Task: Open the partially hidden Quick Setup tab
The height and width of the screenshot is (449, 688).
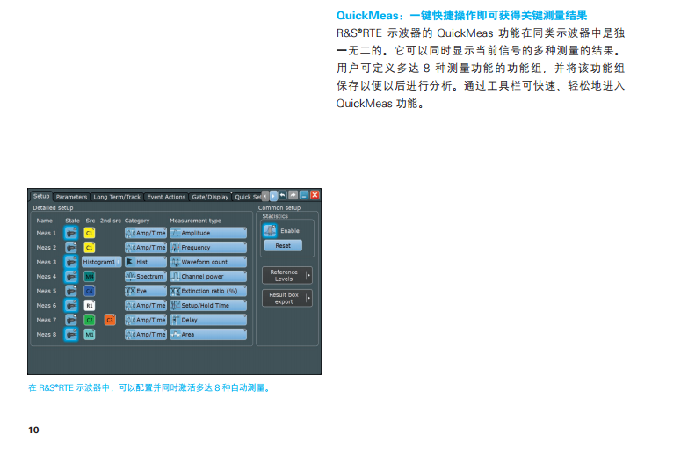Action: tap(247, 197)
